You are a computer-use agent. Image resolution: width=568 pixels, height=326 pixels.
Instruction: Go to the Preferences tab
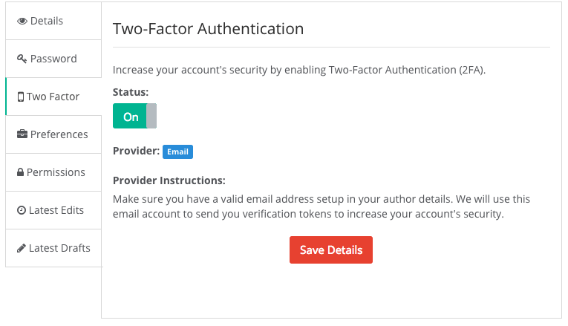point(59,135)
